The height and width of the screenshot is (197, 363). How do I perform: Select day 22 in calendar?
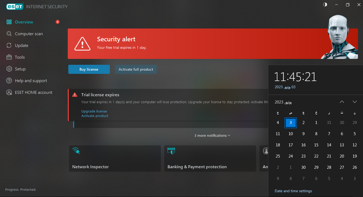316,156
